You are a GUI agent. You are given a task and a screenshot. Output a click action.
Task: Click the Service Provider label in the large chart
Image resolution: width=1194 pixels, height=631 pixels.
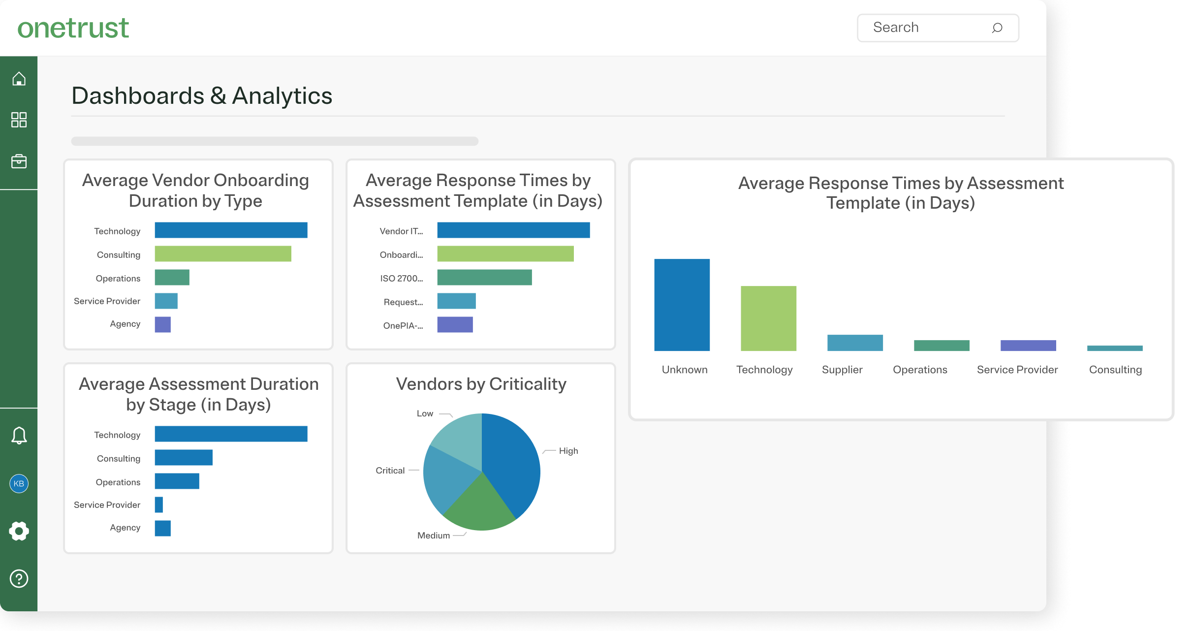1017,369
